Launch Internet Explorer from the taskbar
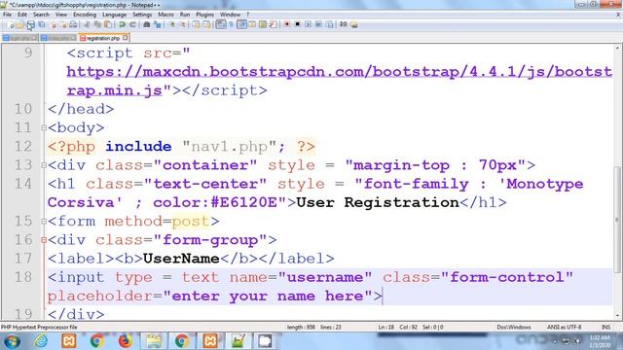This screenshot has width=623, height=350. click(41, 341)
